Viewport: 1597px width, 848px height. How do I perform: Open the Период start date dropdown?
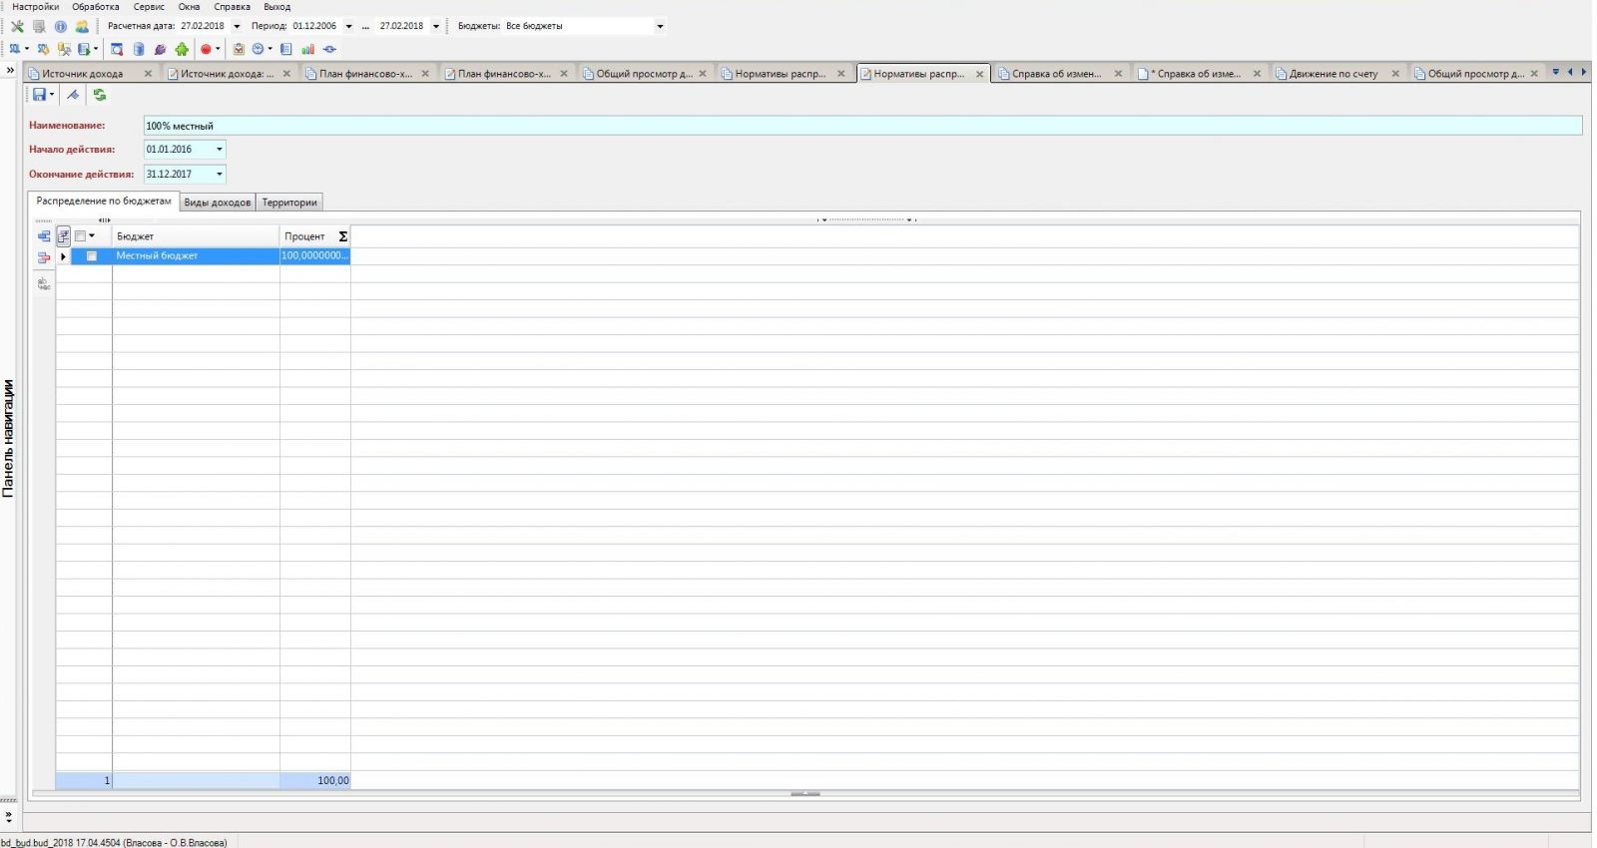(x=348, y=26)
